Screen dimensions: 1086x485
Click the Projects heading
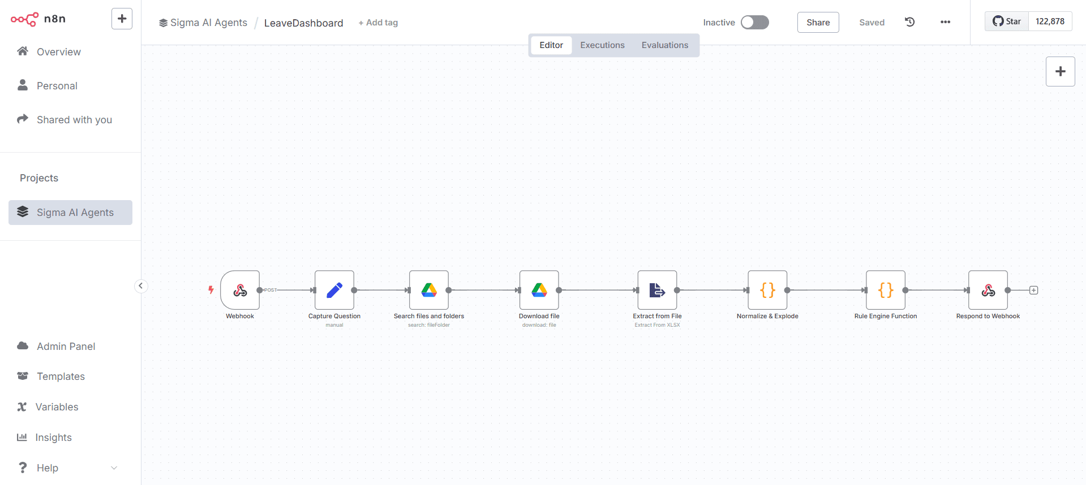(x=39, y=178)
